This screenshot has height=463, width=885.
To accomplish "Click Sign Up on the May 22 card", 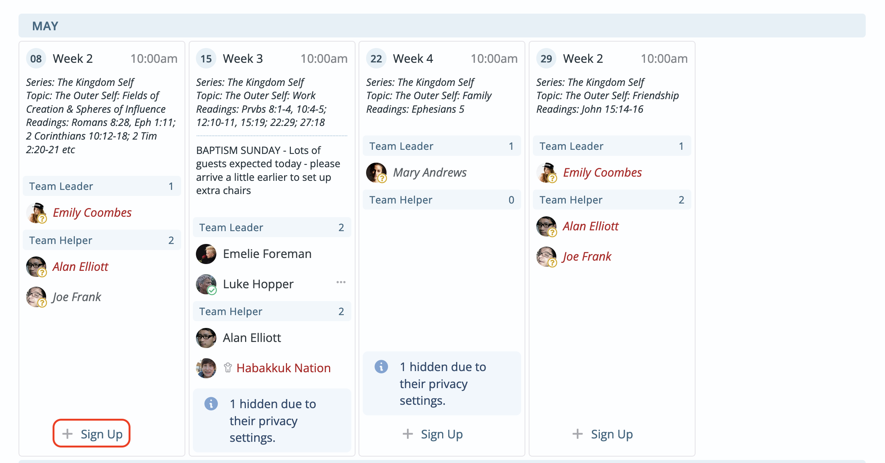I will click(x=442, y=433).
